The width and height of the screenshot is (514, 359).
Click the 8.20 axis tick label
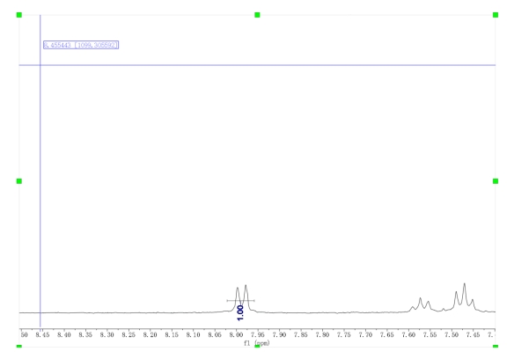(150, 334)
